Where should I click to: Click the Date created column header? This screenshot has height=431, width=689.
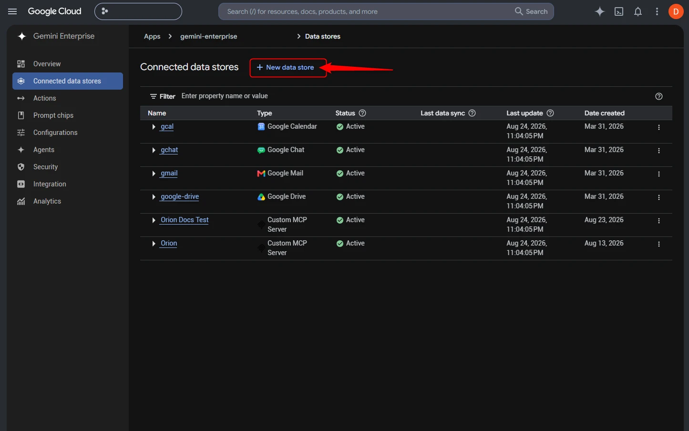[605, 113]
